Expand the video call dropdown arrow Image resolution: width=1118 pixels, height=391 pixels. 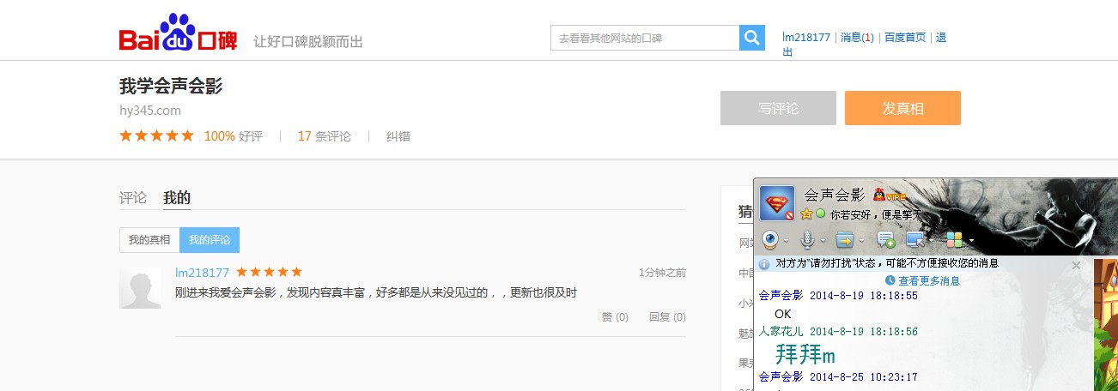(787, 241)
